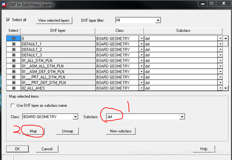Click the layer list scrollbar thumb
The height and width of the screenshot is (160, 232).
tap(225, 44)
